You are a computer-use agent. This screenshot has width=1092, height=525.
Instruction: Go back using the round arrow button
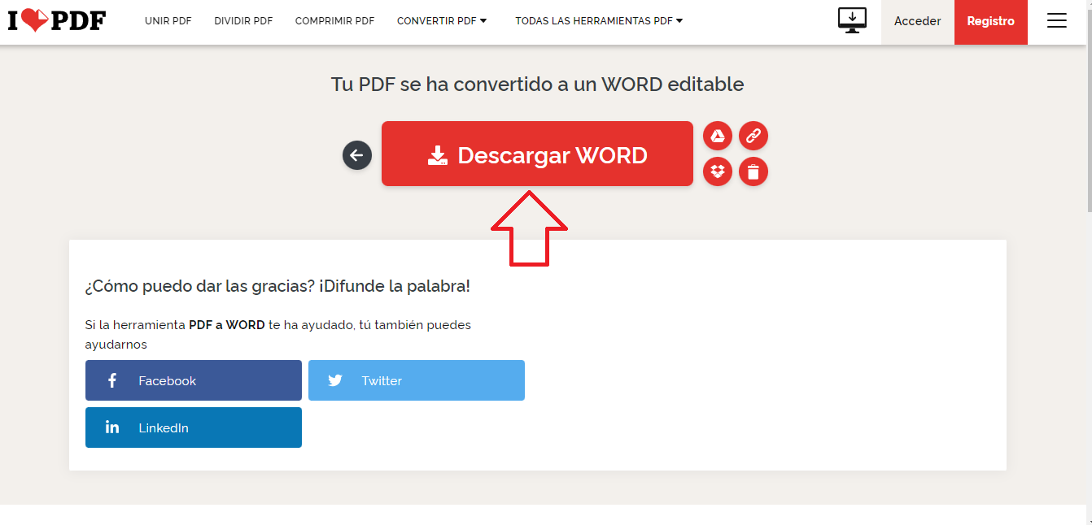click(357, 155)
